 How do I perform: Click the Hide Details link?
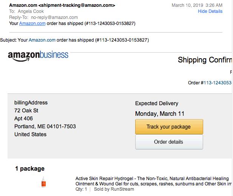[x=210, y=11]
